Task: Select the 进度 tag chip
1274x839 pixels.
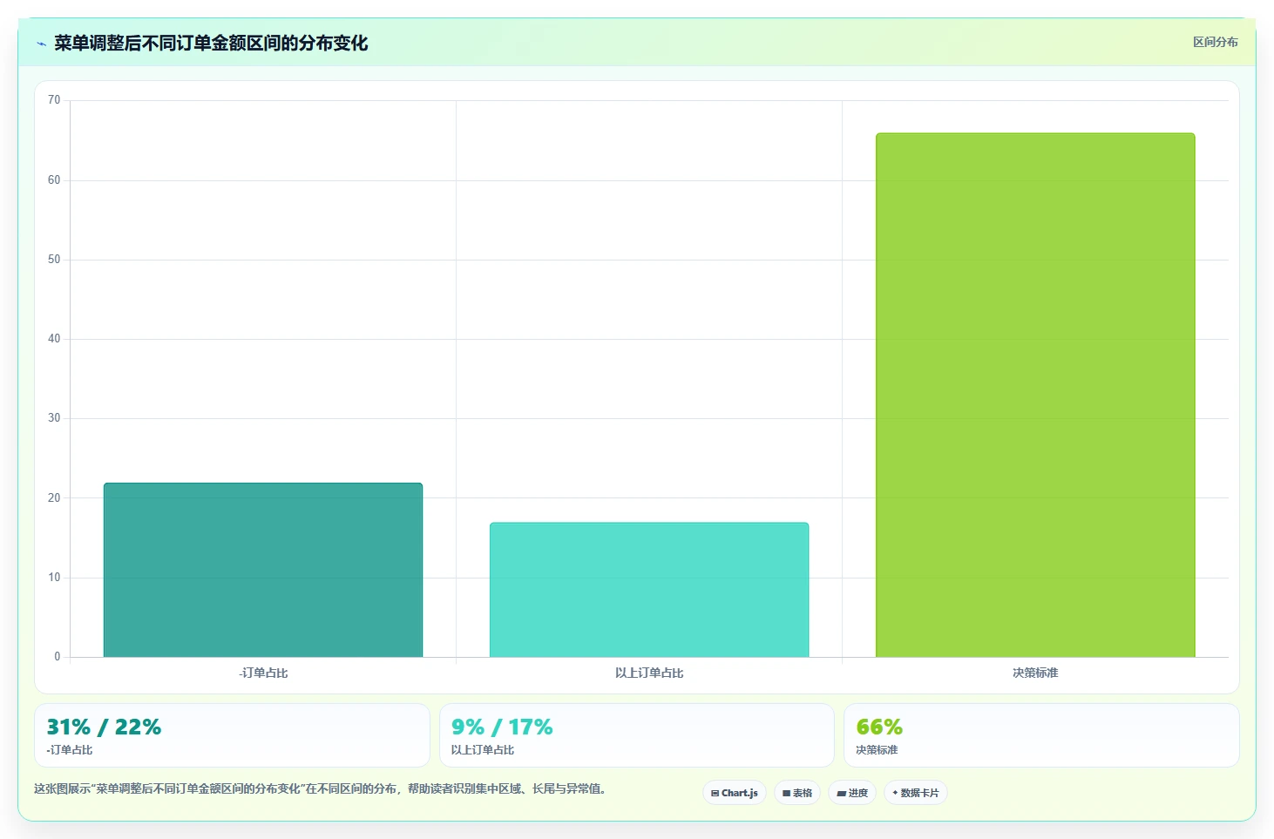Action: coord(851,793)
